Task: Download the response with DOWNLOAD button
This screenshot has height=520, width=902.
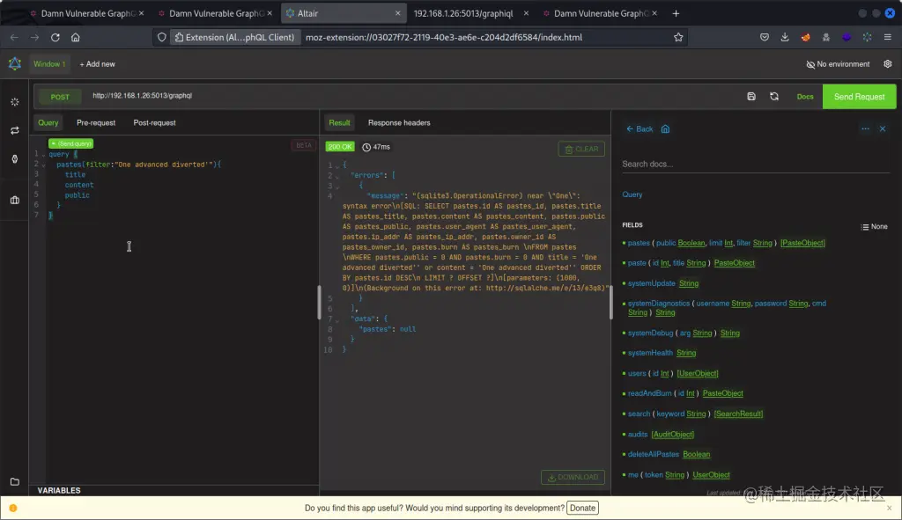Action: (x=573, y=477)
